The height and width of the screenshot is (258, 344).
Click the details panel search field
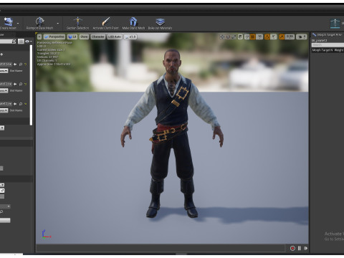8,42
